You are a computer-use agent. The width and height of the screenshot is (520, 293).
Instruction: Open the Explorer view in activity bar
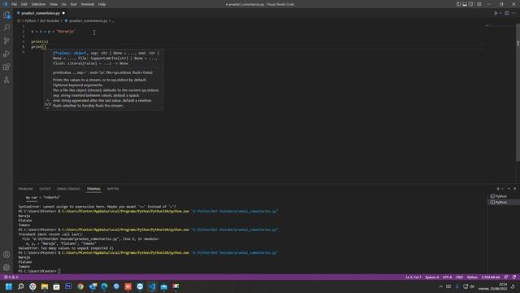click(x=6, y=15)
